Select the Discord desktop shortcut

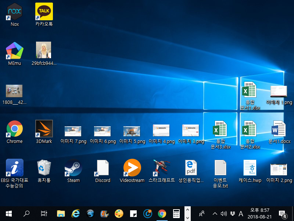pos(103,171)
